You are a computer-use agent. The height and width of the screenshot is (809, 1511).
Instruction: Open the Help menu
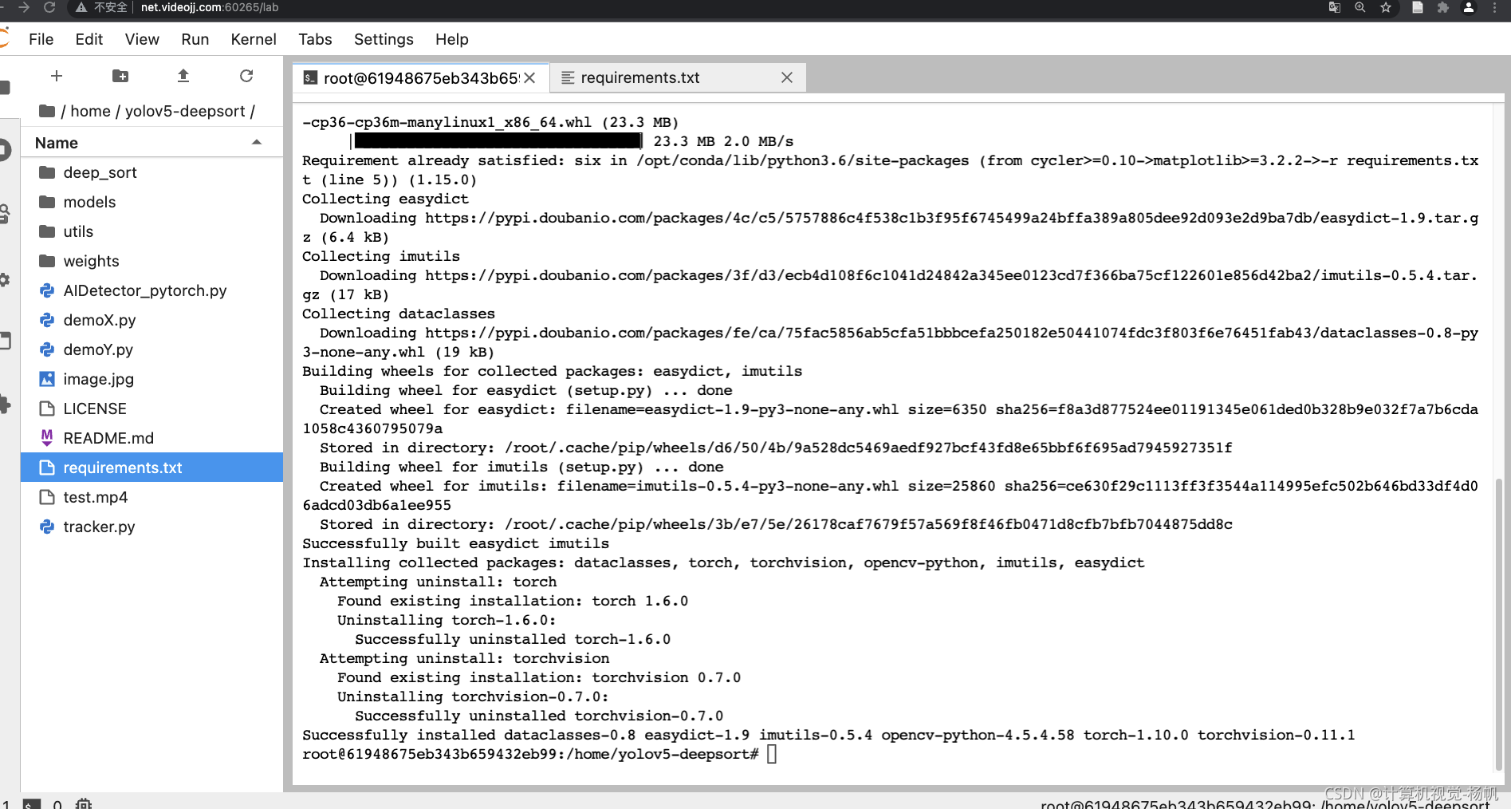(452, 39)
